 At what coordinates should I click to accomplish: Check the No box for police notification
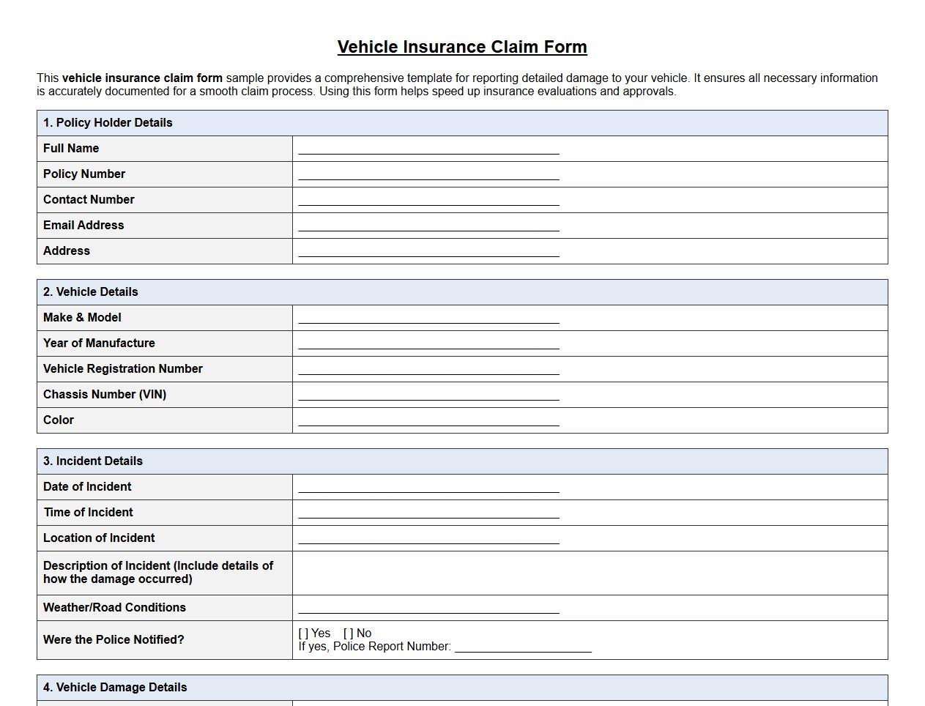pos(350,633)
